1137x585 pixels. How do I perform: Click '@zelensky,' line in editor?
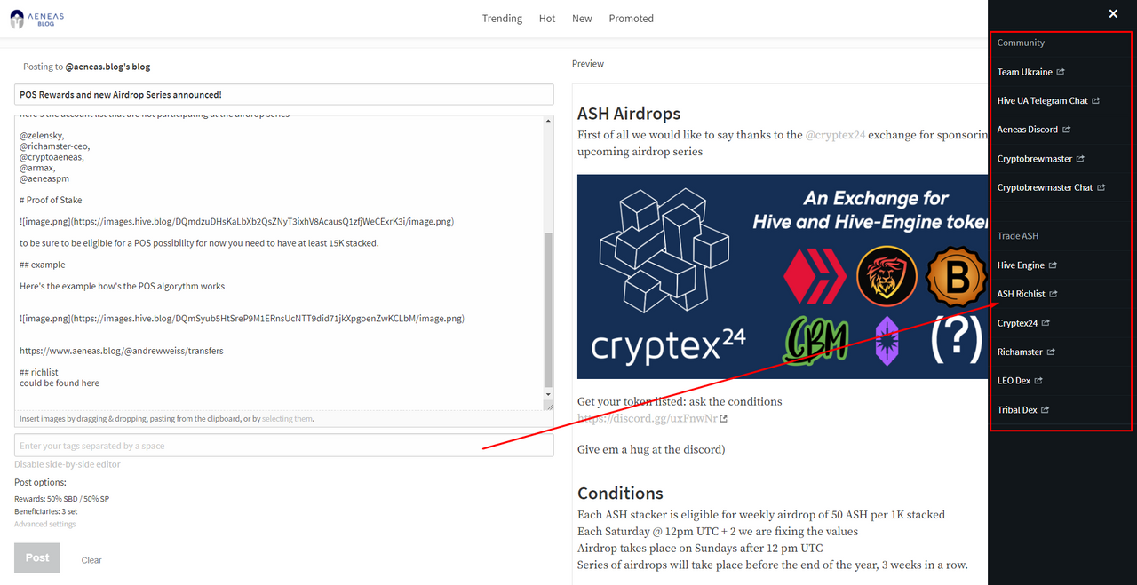coord(40,136)
